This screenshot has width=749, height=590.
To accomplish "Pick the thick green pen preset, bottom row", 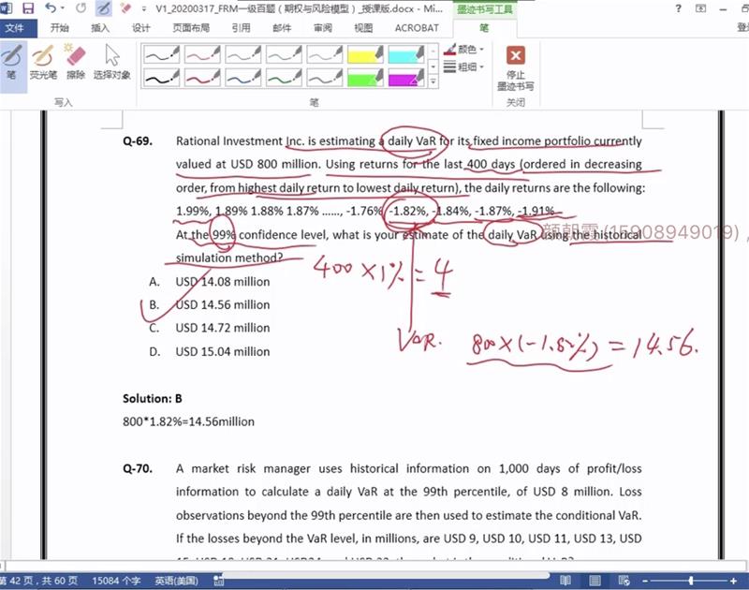I will click(x=284, y=78).
